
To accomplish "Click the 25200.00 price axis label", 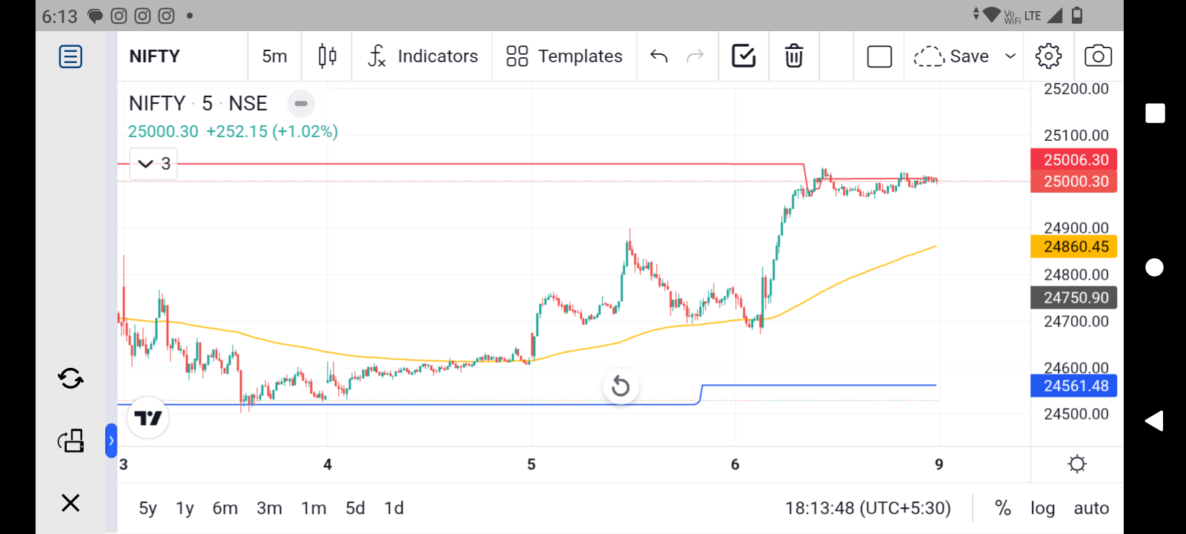I will 1076,89.
